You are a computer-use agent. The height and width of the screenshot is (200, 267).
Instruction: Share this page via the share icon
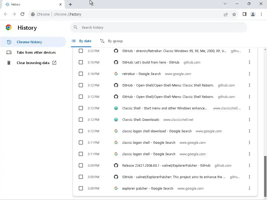[x=226, y=14]
